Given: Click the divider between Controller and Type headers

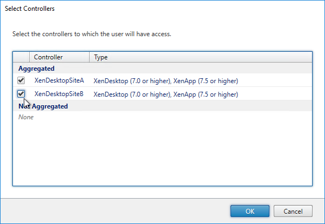Looking at the screenshot, I should tap(89, 57).
